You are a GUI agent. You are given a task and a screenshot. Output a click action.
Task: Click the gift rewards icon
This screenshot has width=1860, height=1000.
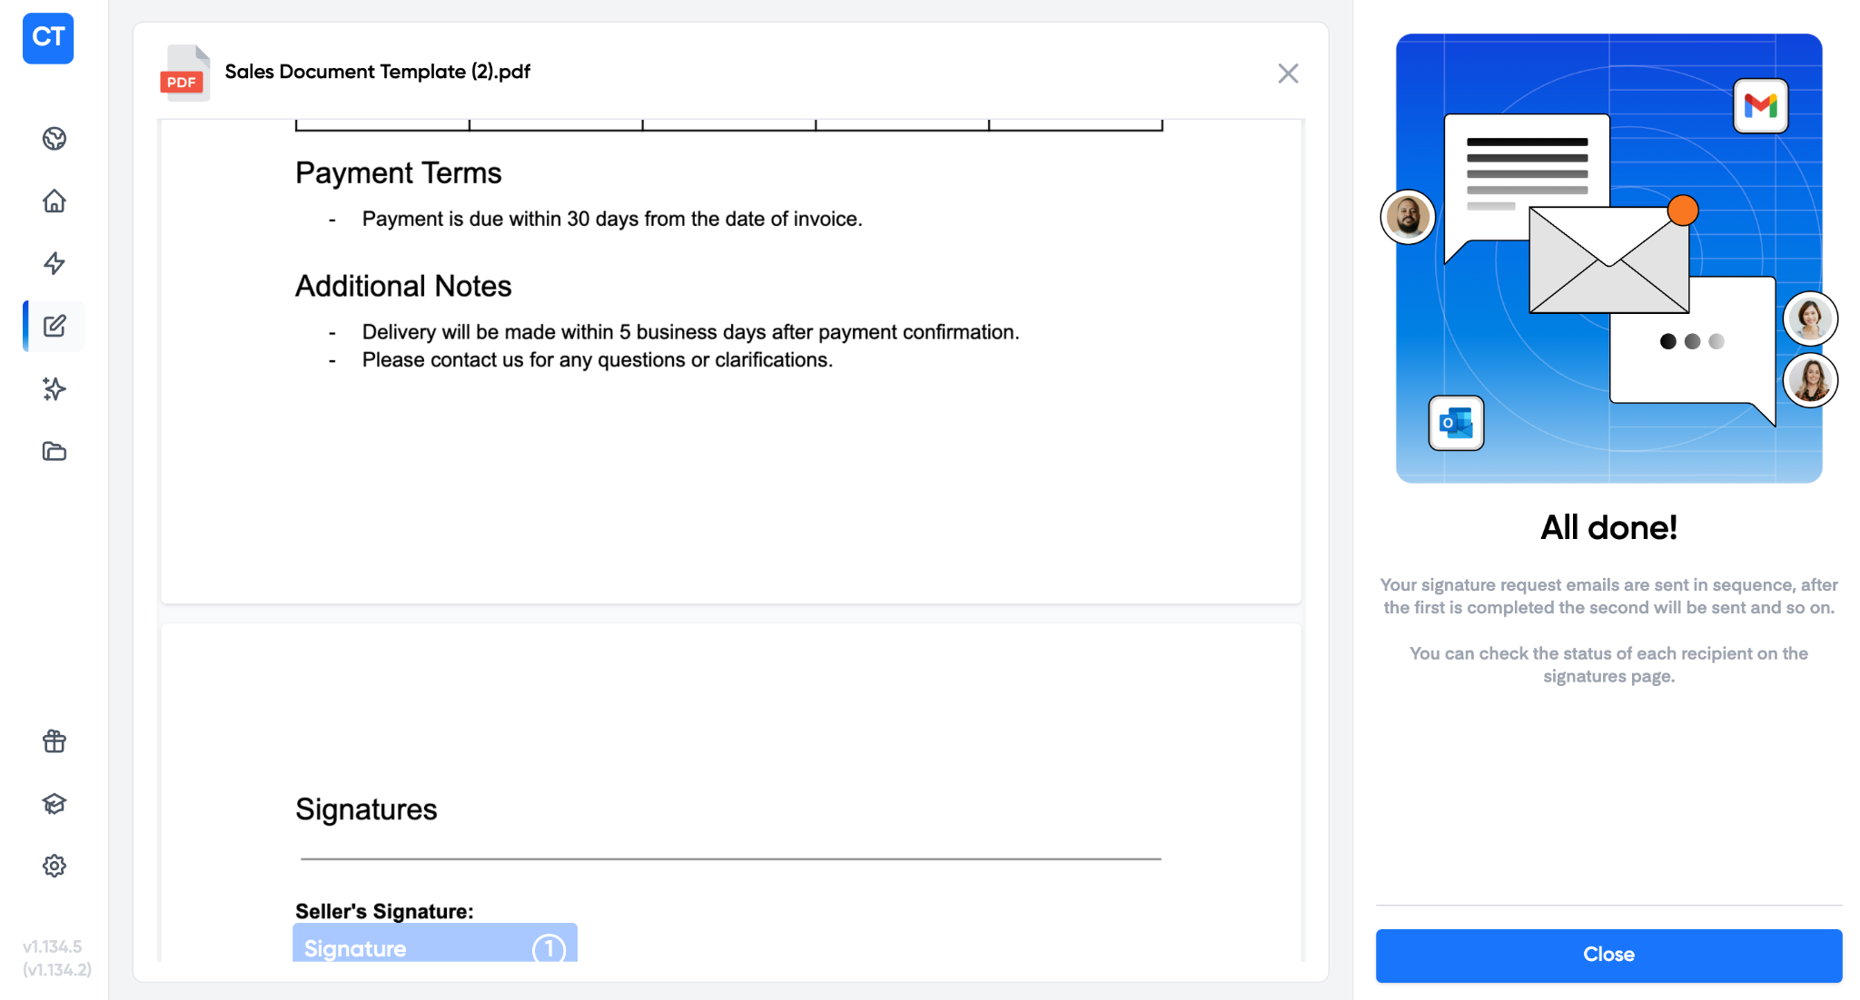54,741
